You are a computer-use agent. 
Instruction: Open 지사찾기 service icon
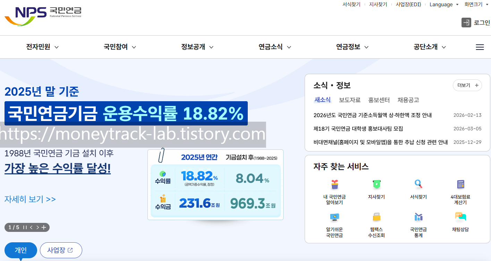(376, 184)
